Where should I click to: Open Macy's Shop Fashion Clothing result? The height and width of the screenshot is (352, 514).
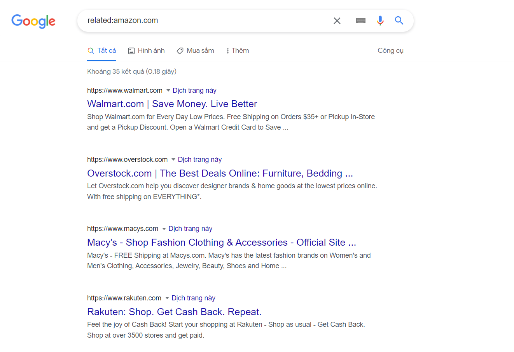[x=222, y=243]
